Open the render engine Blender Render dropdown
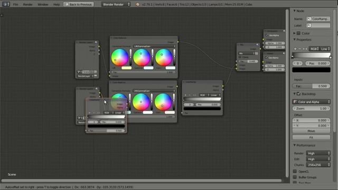Screen dimensions: 338x190 pos(116,4)
